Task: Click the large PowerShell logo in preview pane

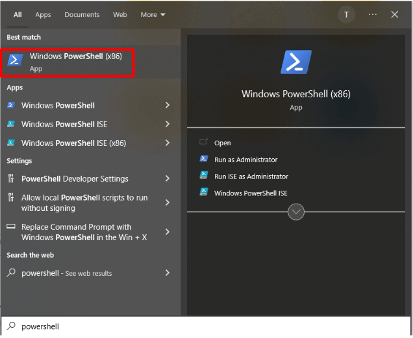Action: (296, 62)
